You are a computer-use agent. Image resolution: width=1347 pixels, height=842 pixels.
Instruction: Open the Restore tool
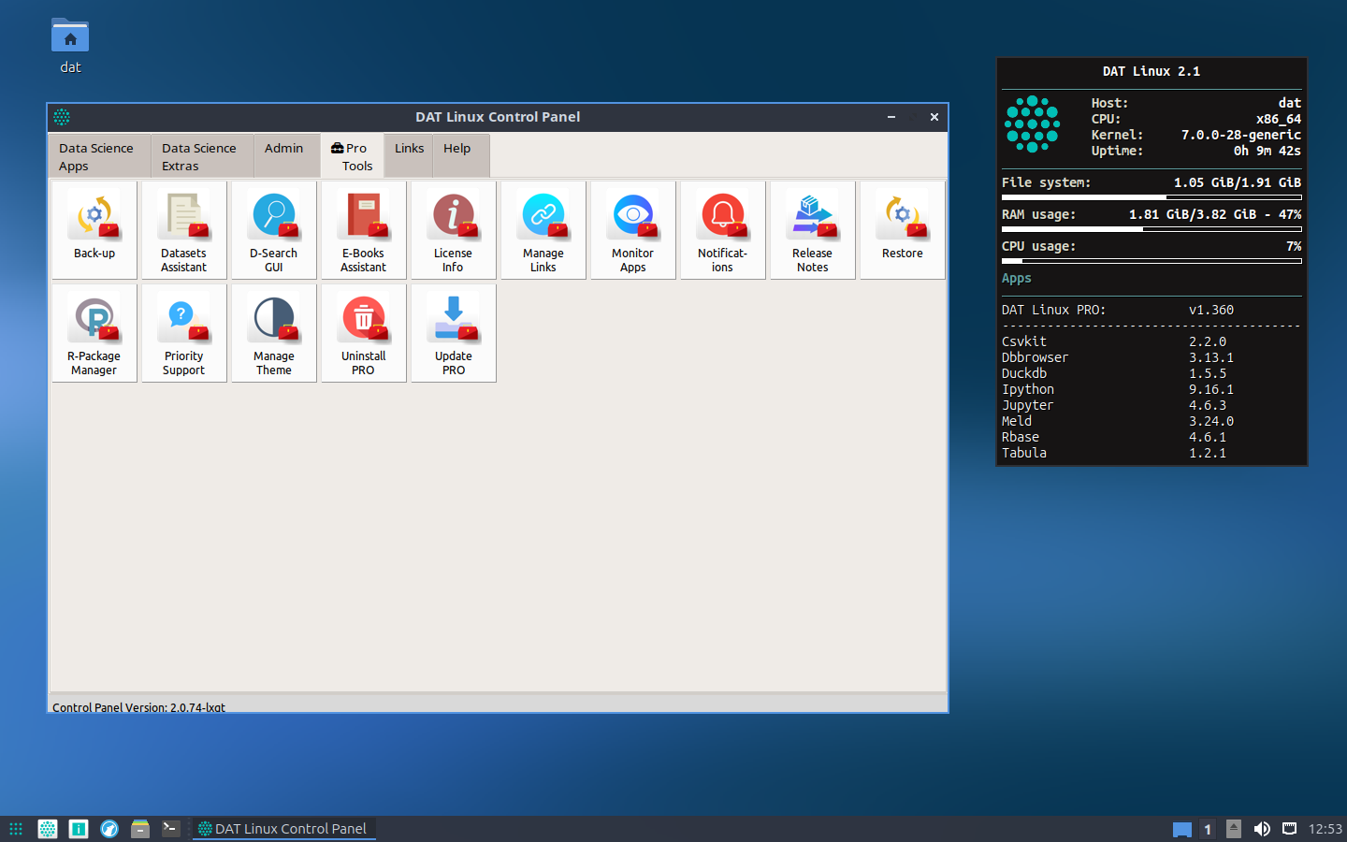[903, 230]
